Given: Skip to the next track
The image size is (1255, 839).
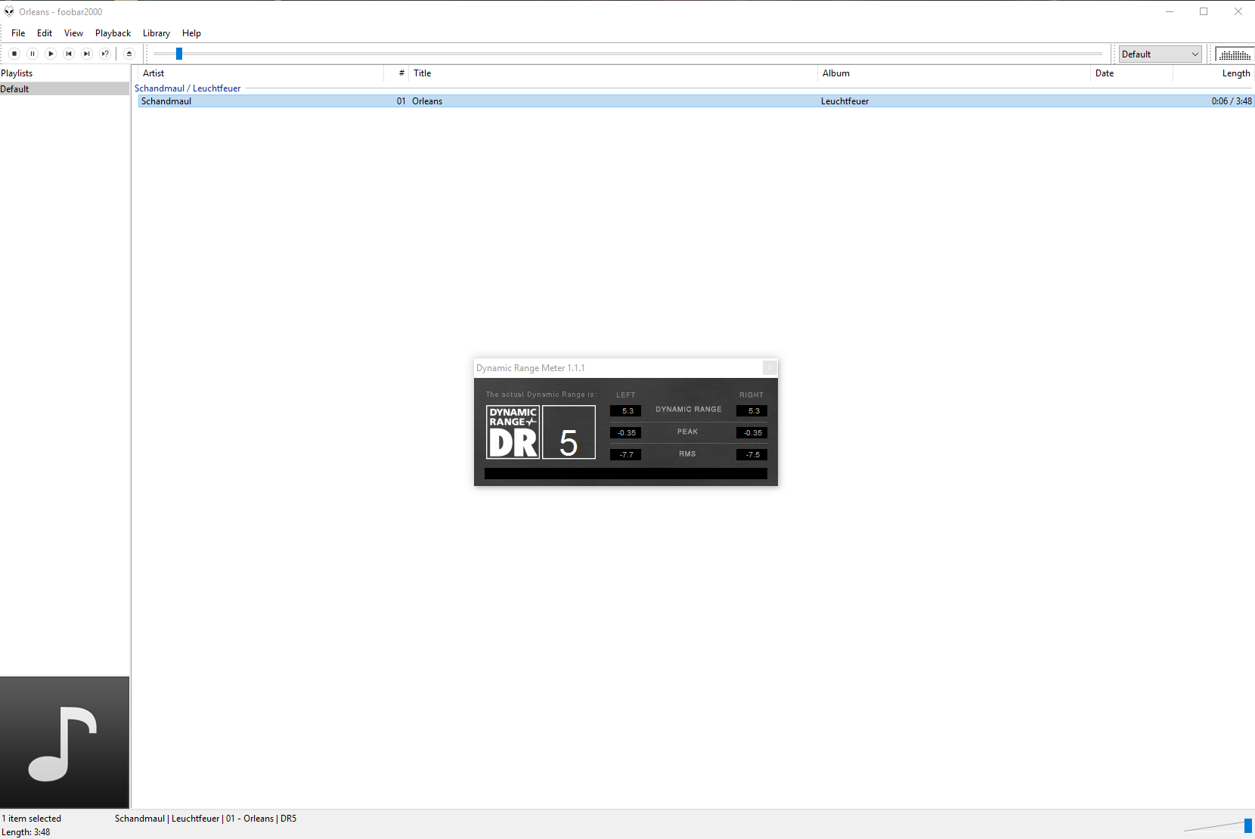Looking at the screenshot, I should tap(87, 54).
